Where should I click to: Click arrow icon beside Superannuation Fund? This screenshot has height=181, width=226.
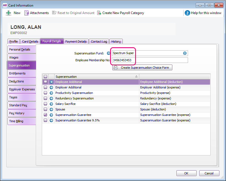[108, 53]
